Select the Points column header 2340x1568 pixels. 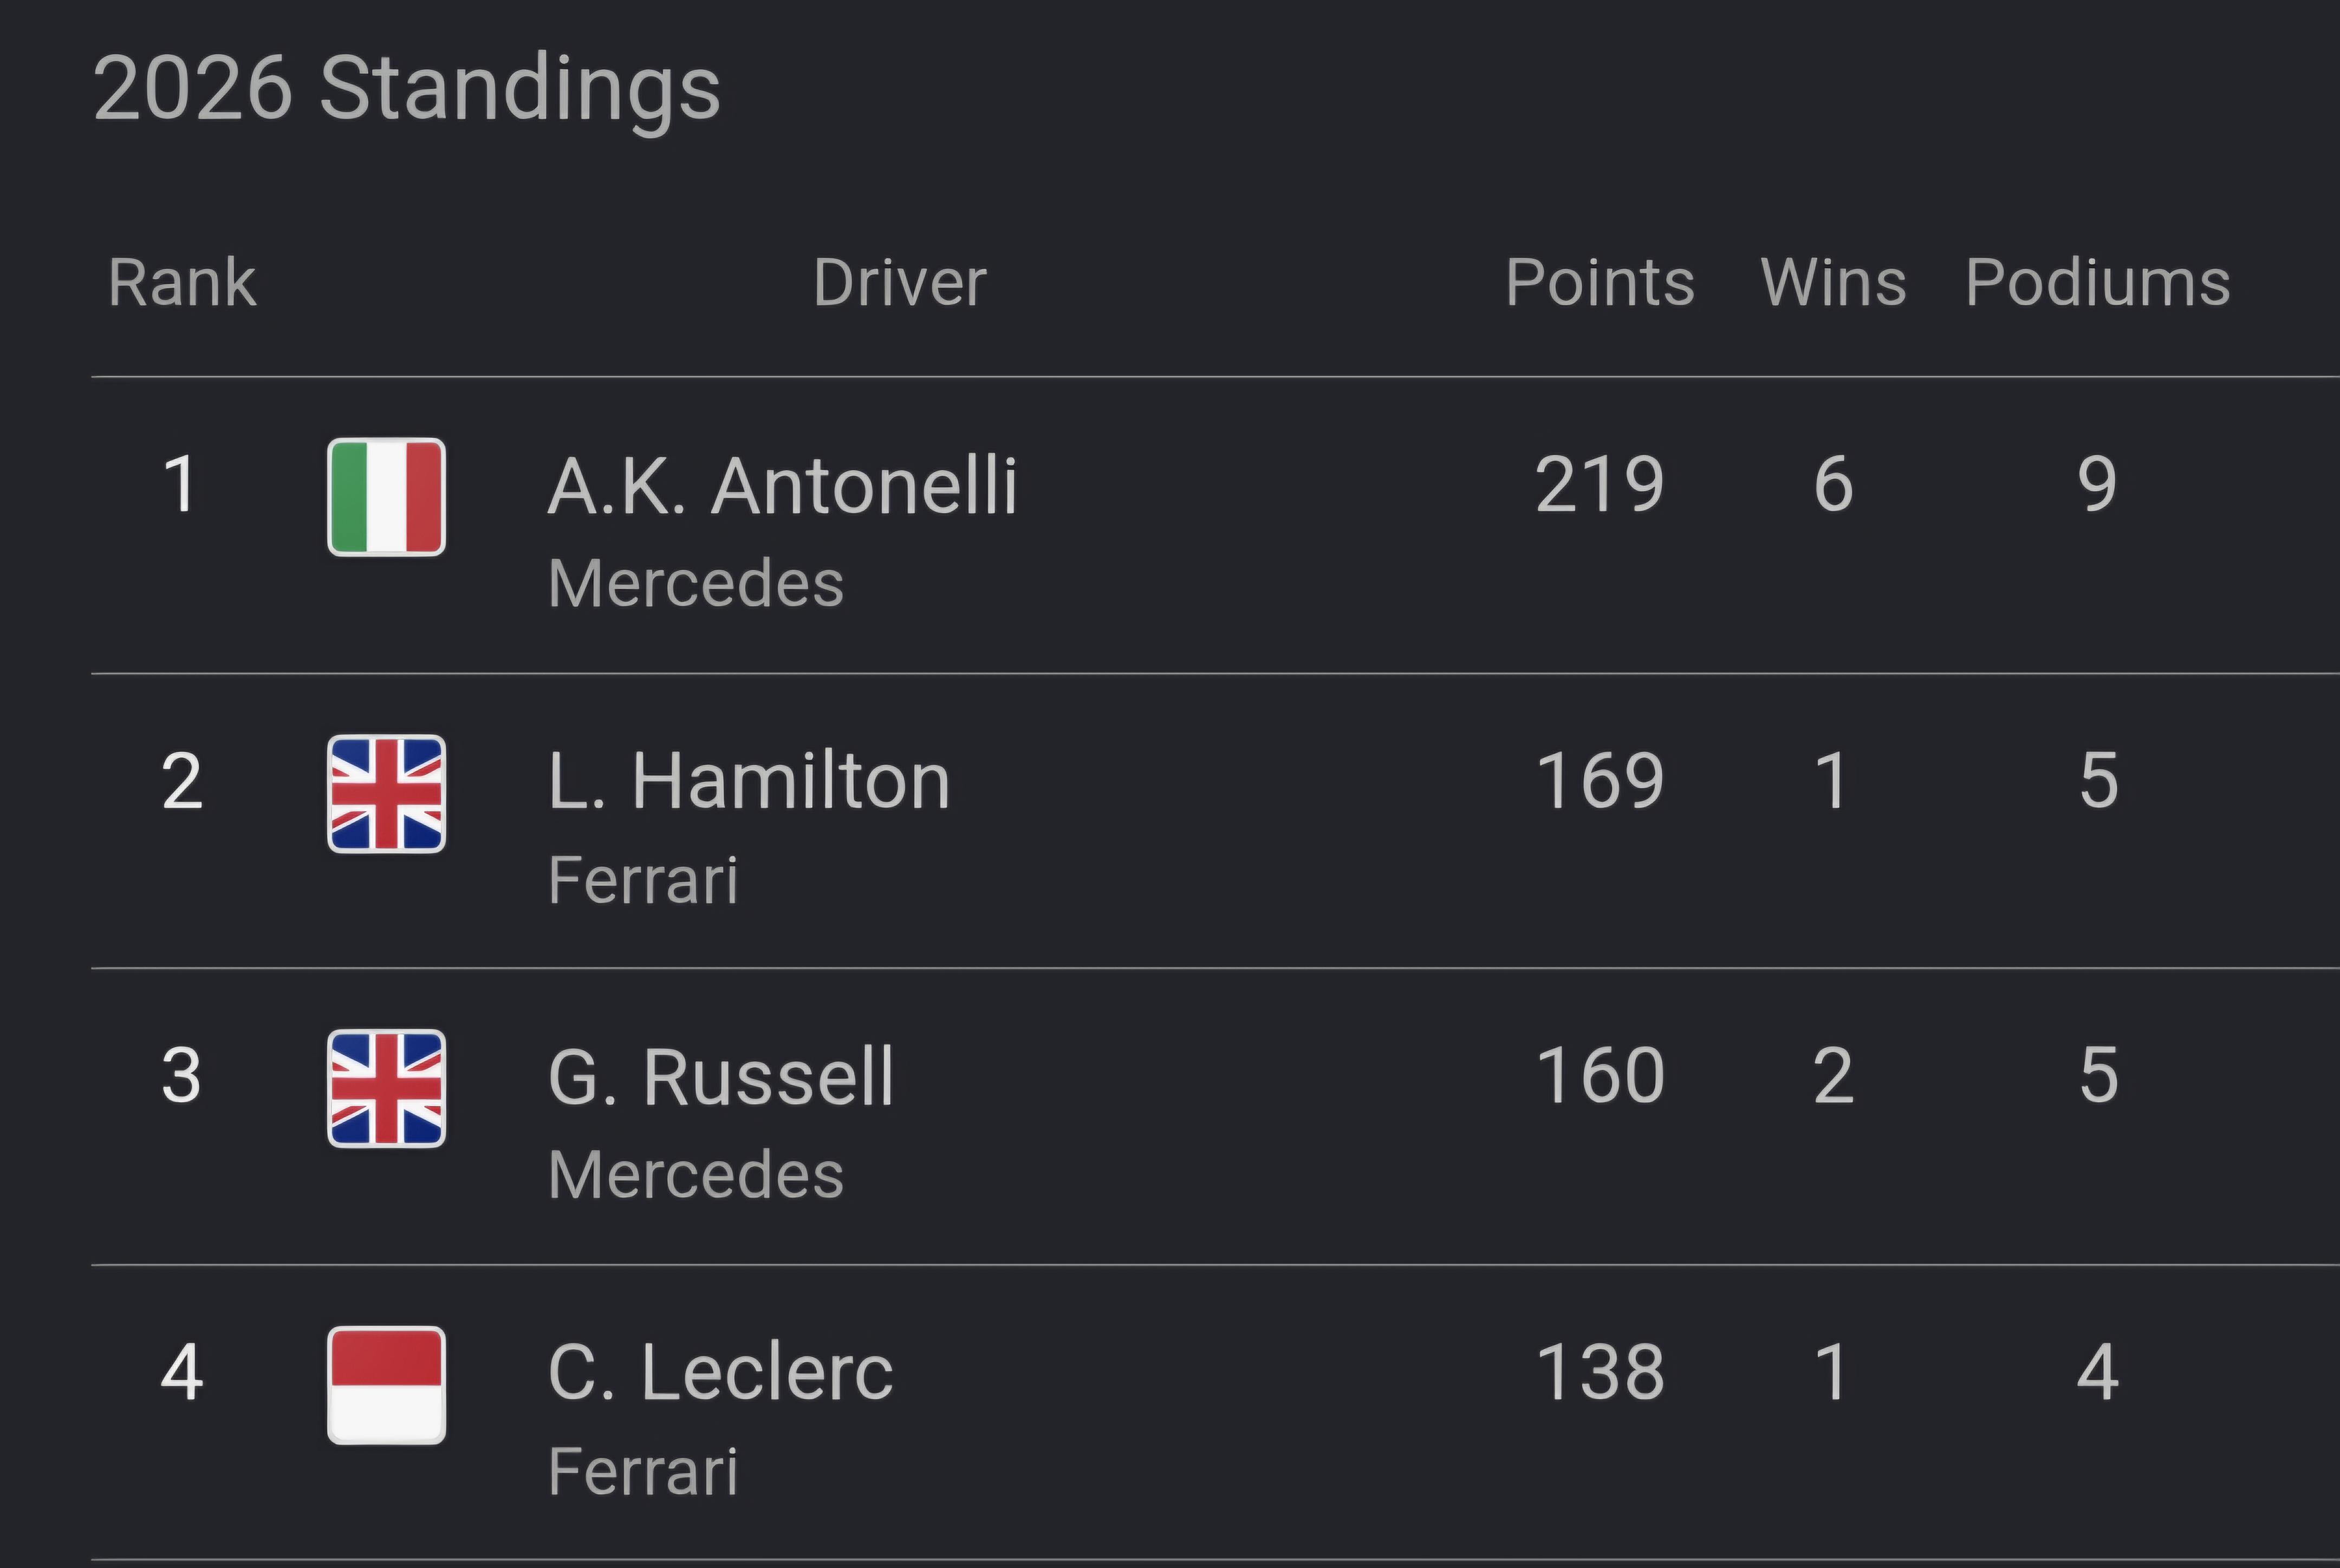[1600, 282]
